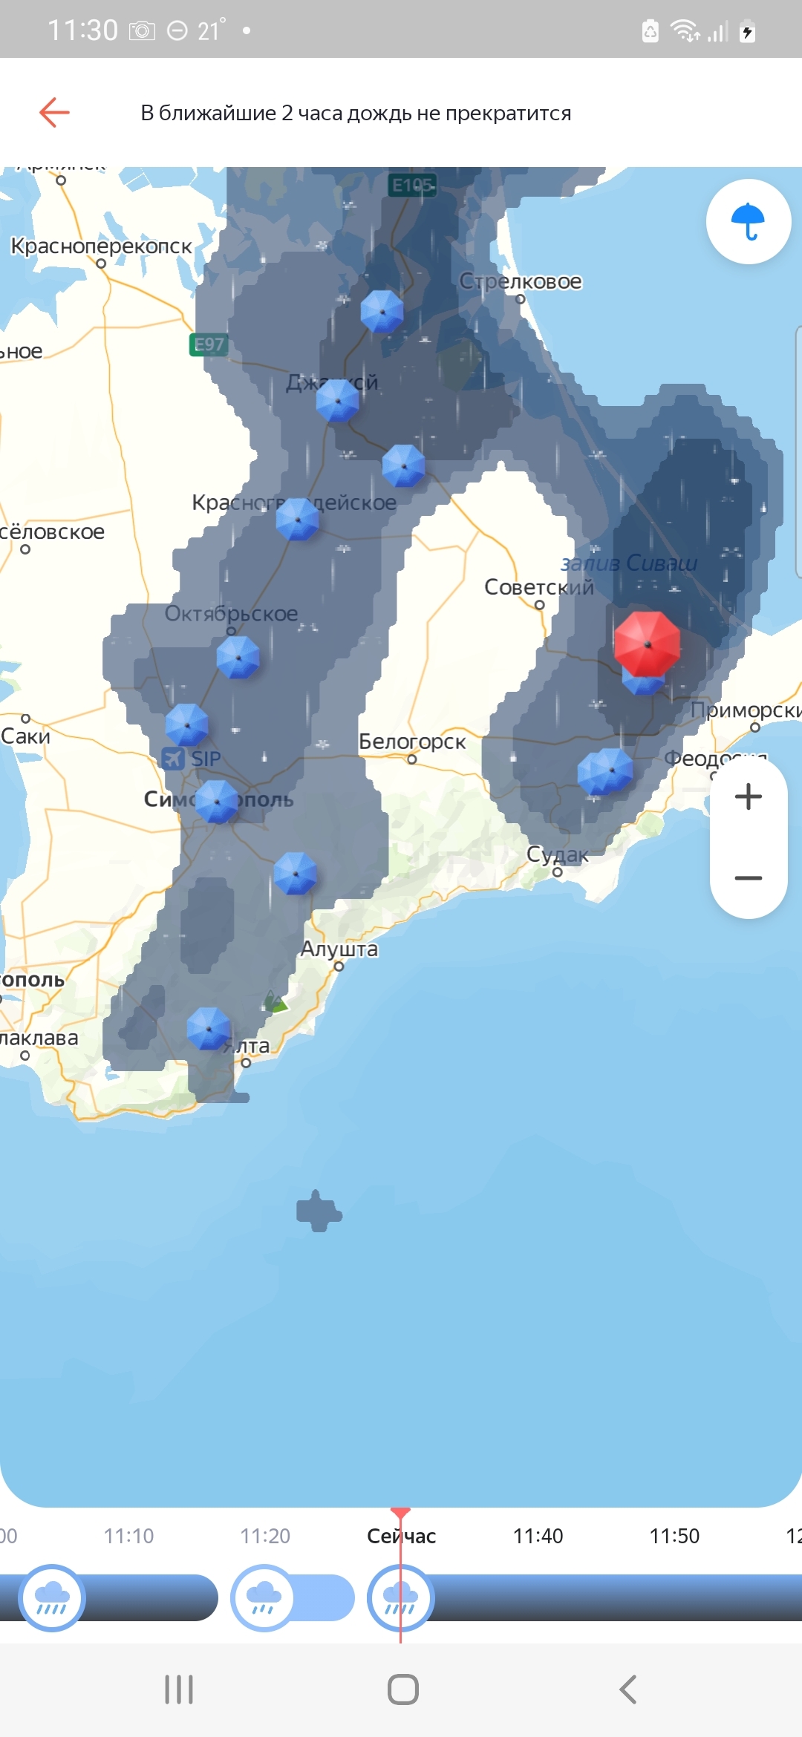Tap the red back arrow
This screenshot has width=802, height=1737.
pyautogui.click(x=54, y=112)
